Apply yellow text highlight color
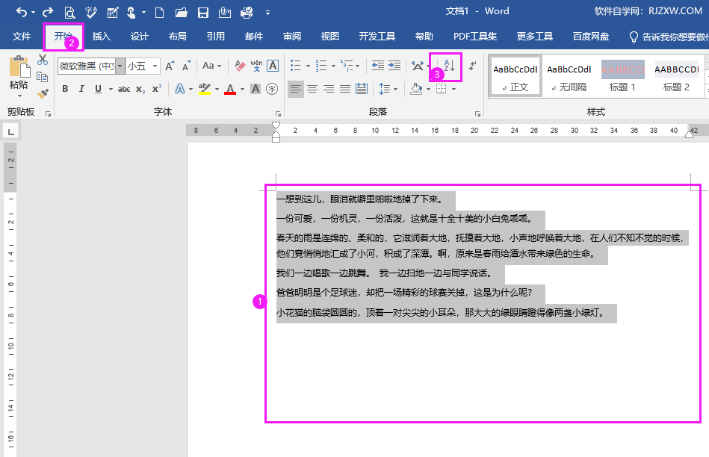 [205, 88]
